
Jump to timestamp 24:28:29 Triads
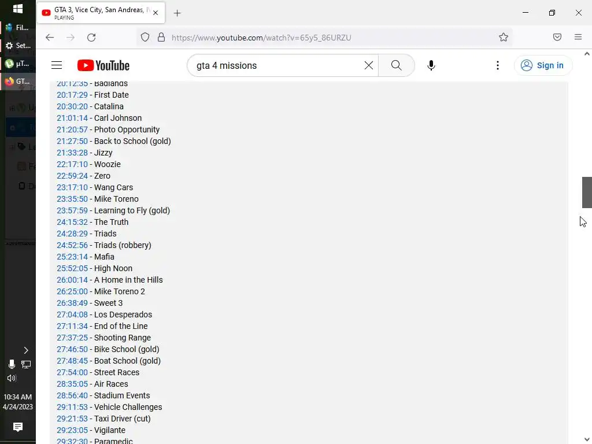pos(72,234)
